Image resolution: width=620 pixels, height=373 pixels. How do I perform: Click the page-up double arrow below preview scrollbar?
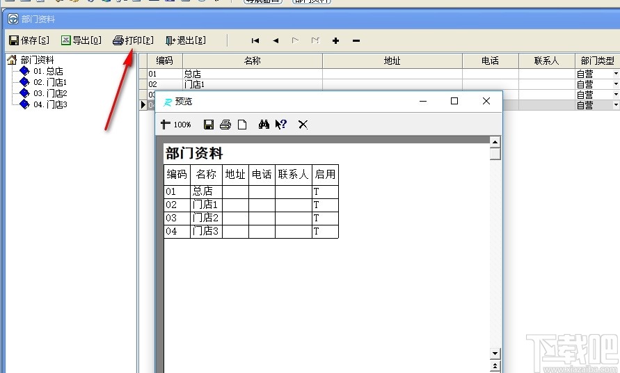(495, 366)
